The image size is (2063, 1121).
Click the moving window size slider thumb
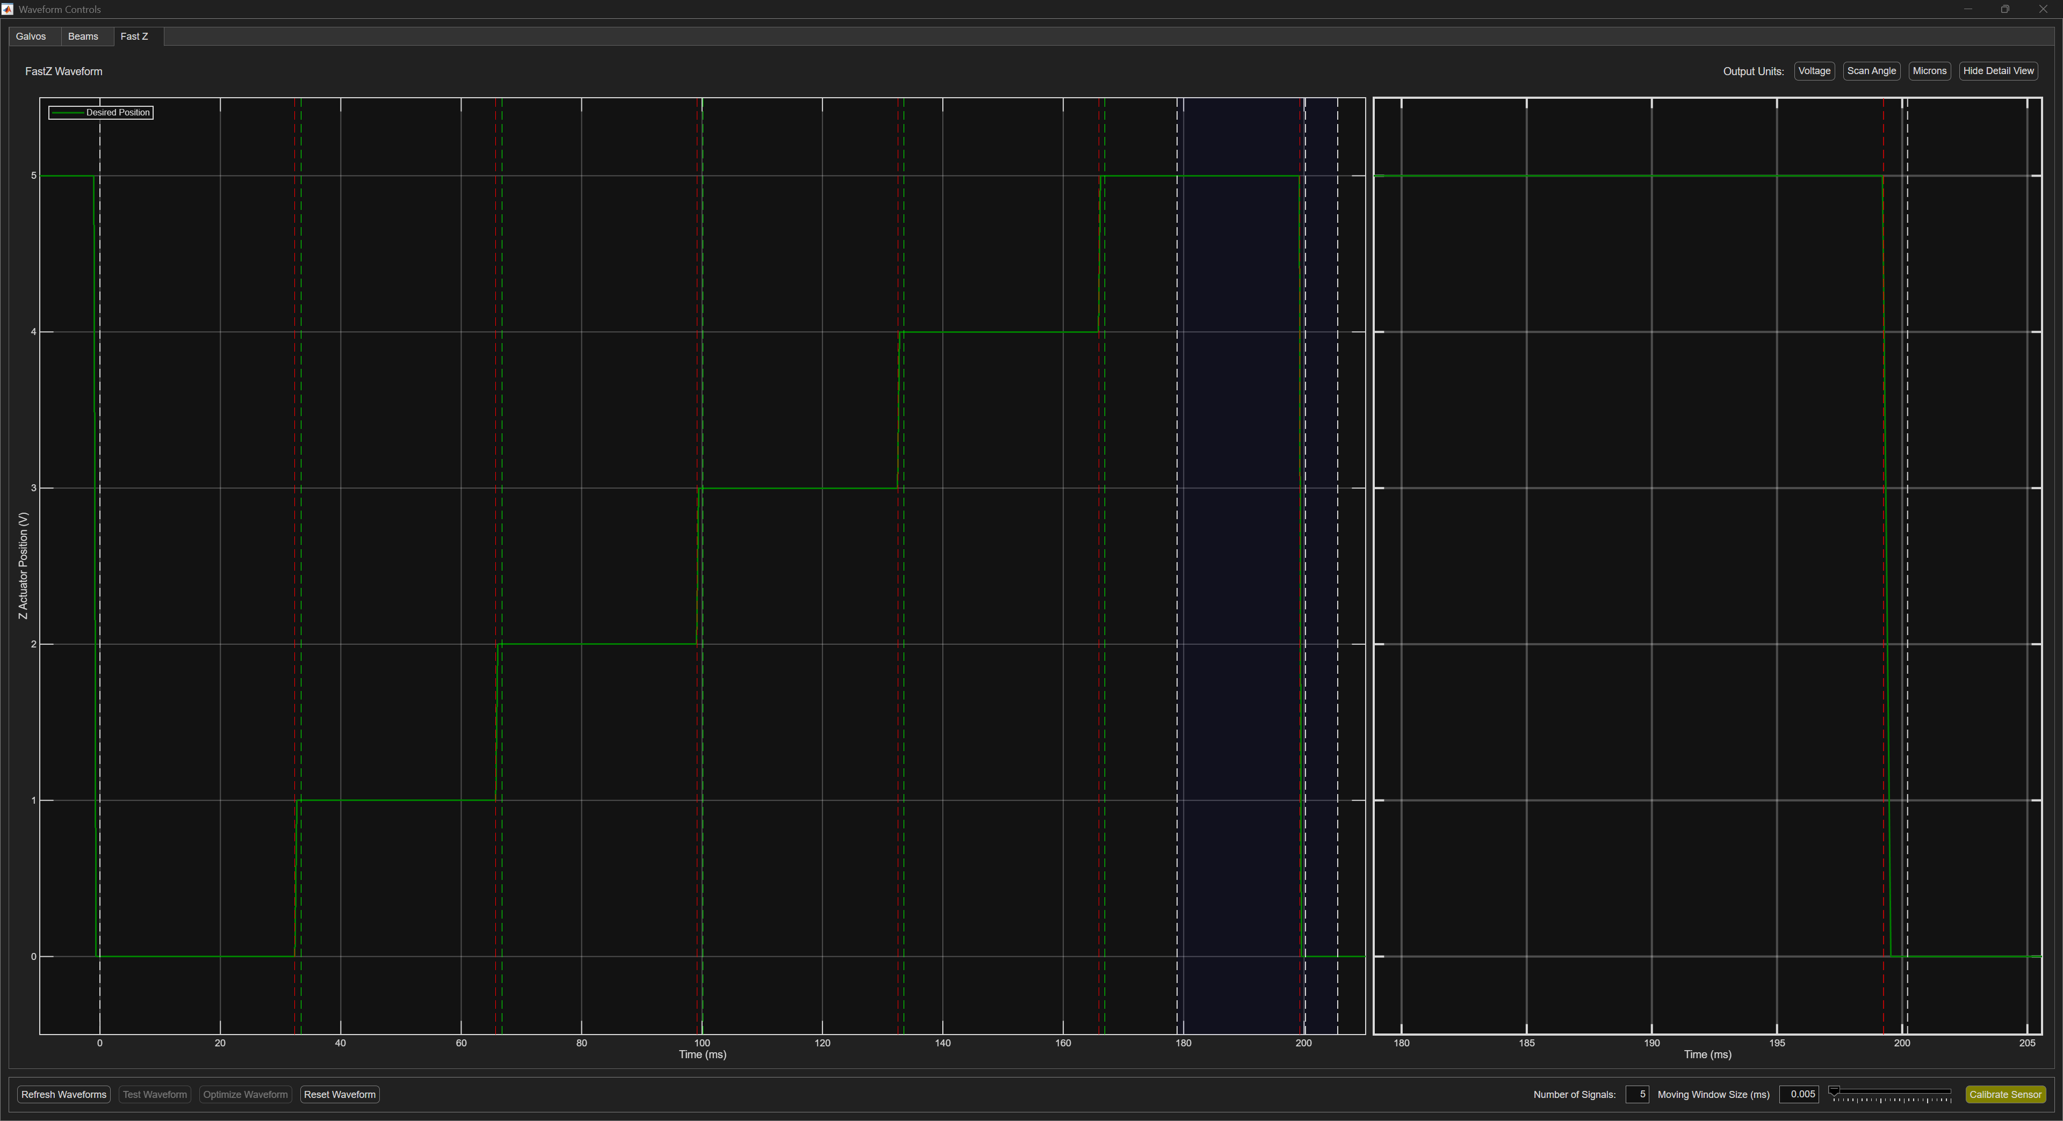point(1834,1091)
